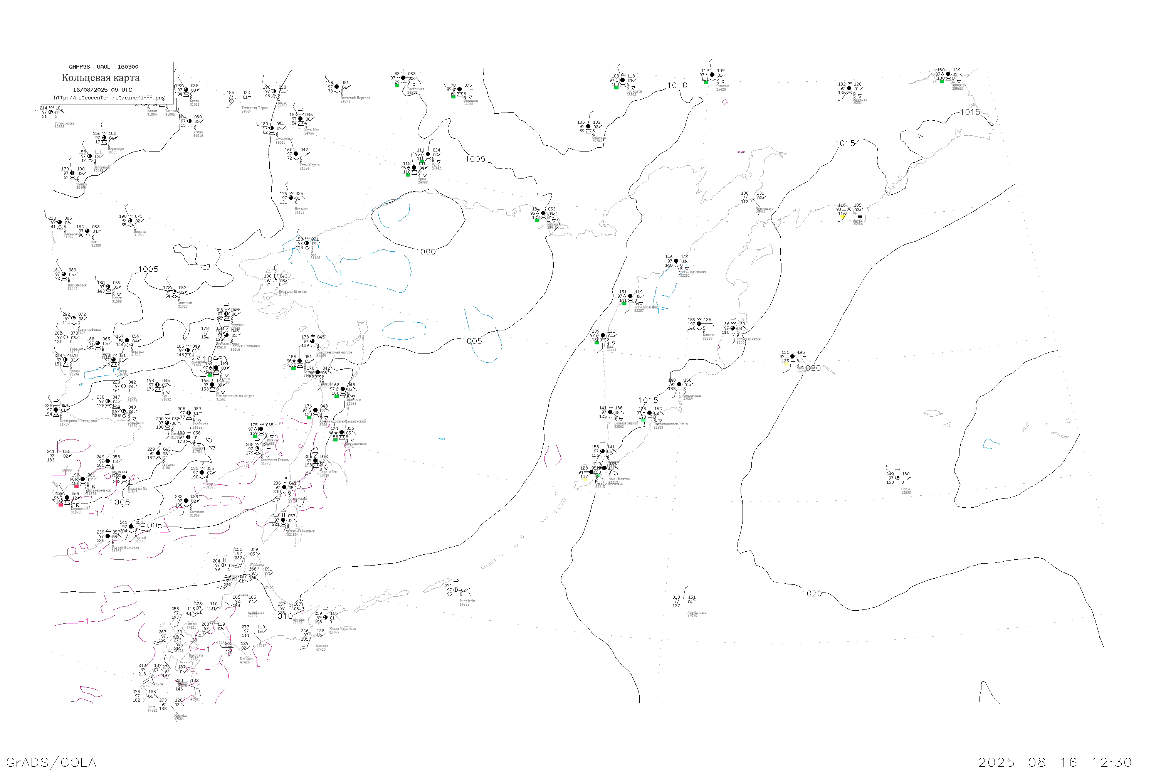The height and width of the screenshot is (771, 1156).
Task: Click the Петропавловск-Камч station label
Action: point(670,424)
